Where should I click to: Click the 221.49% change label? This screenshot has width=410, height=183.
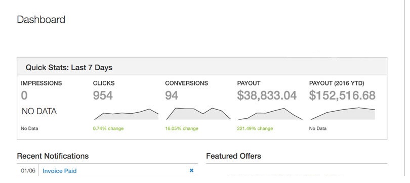255,128
